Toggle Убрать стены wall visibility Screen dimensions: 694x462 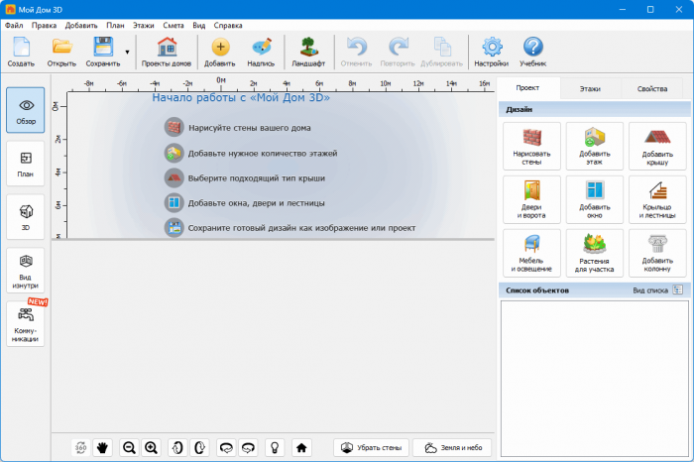(370, 448)
